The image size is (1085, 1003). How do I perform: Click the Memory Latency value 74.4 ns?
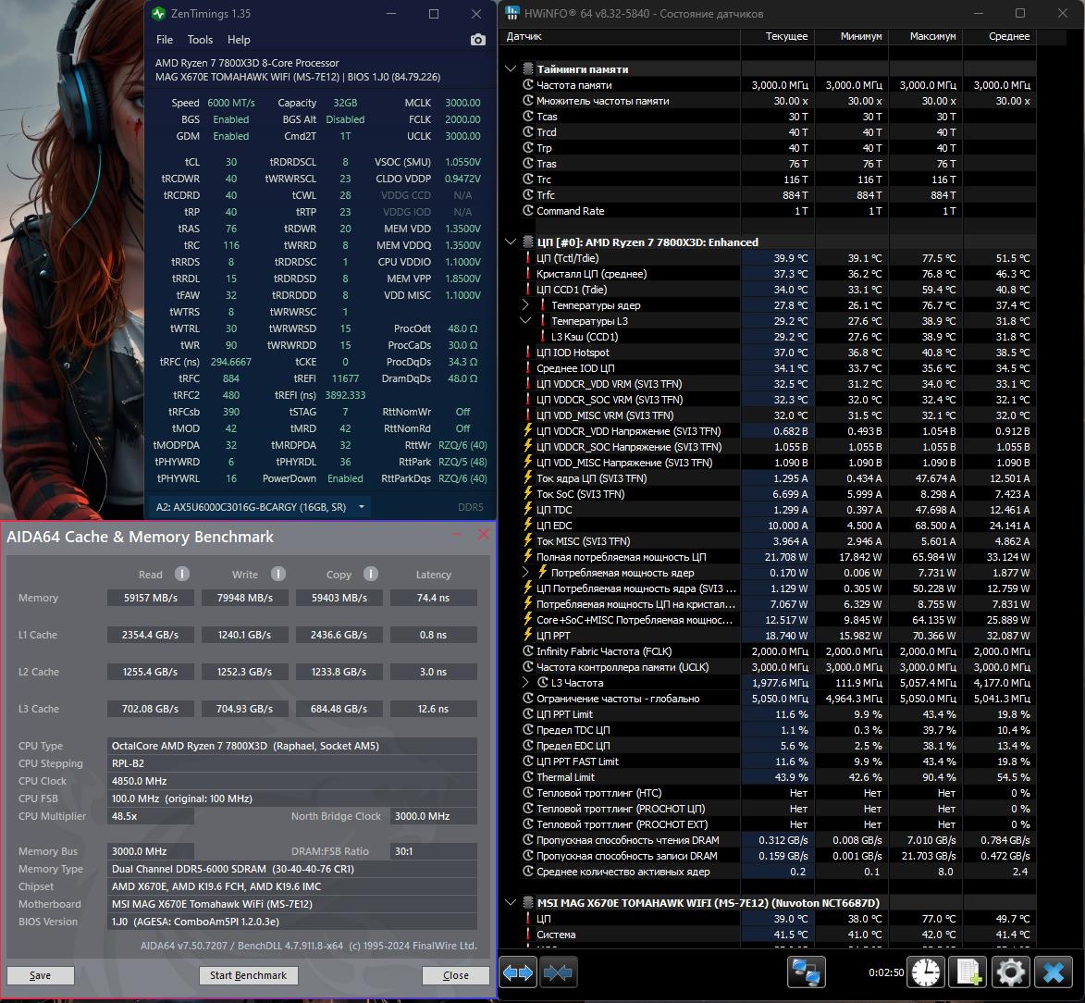pyautogui.click(x=433, y=598)
